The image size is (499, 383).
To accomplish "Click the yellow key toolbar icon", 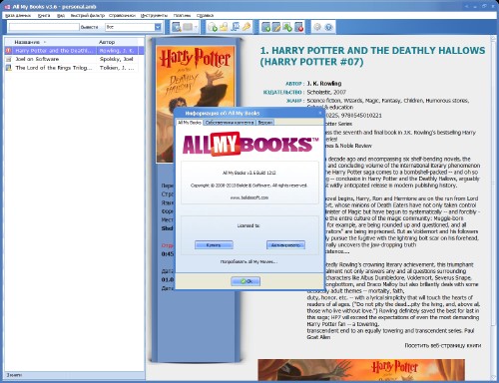I will click(x=247, y=27).
